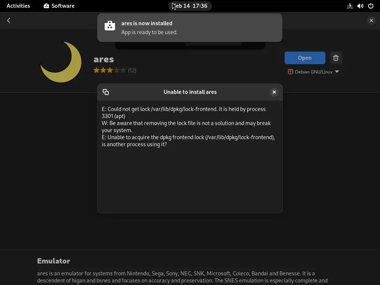Open the Software app menu
Viewport: 380px width, 285px height.
tap(59, 6)
